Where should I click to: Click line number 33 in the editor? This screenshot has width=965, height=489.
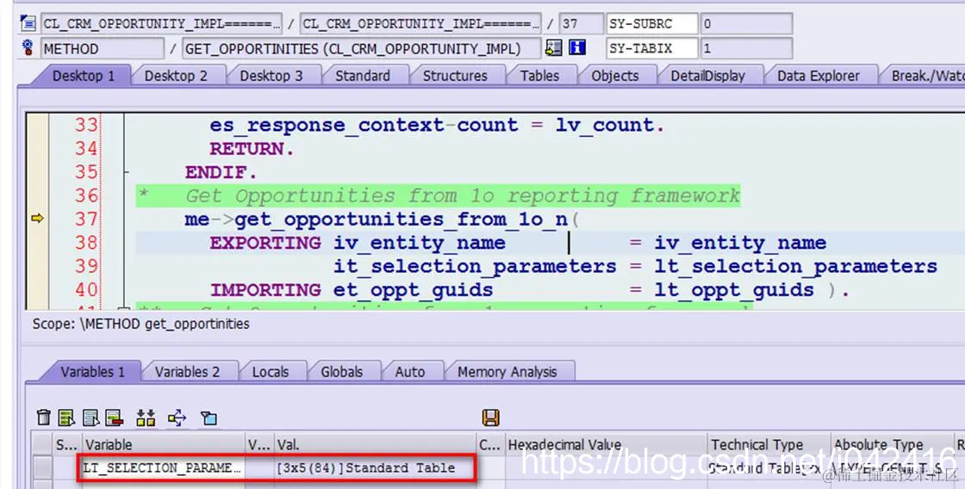click(x=86, y=125)
